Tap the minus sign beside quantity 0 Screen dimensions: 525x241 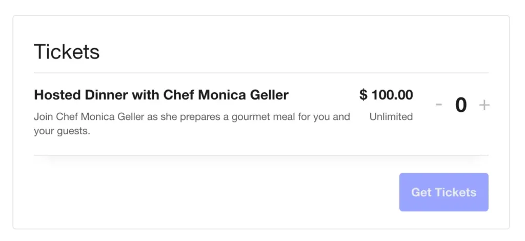coord(438,105)
